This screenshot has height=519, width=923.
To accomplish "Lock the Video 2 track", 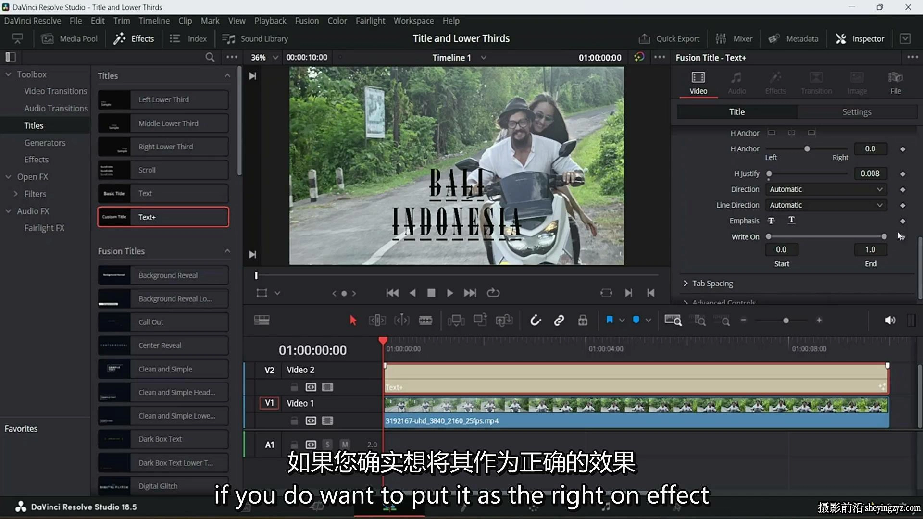I will point(294,387).
